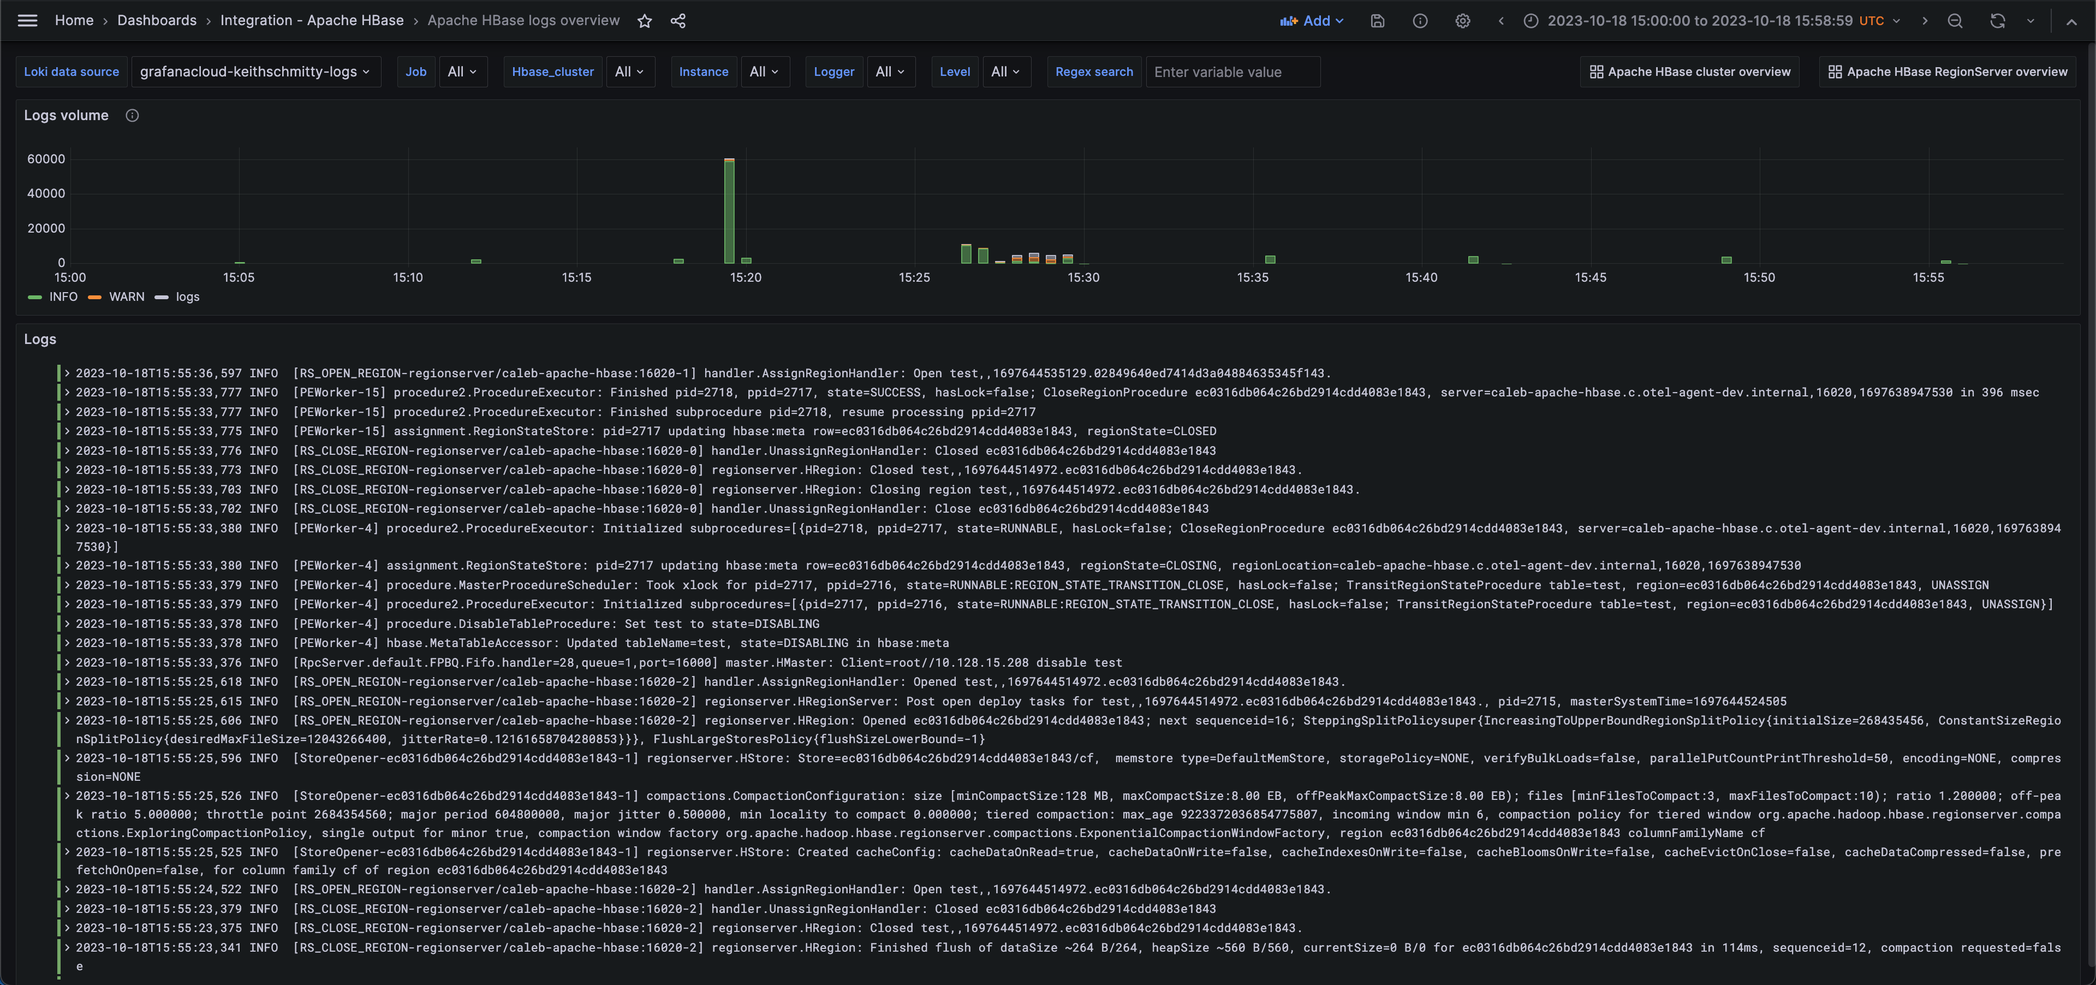Screen dimensions: 2096x985
Task: Zoom out the time range
Action: coord(1955,21)
